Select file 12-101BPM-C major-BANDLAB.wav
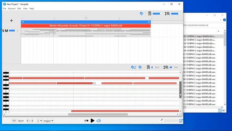The width and height of the screenshot is (232, 131). 199,94
